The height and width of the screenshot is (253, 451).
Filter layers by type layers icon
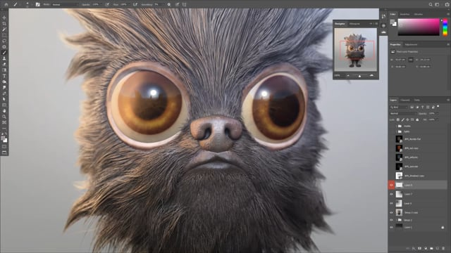pyautogui.click(x=423, y=107)
